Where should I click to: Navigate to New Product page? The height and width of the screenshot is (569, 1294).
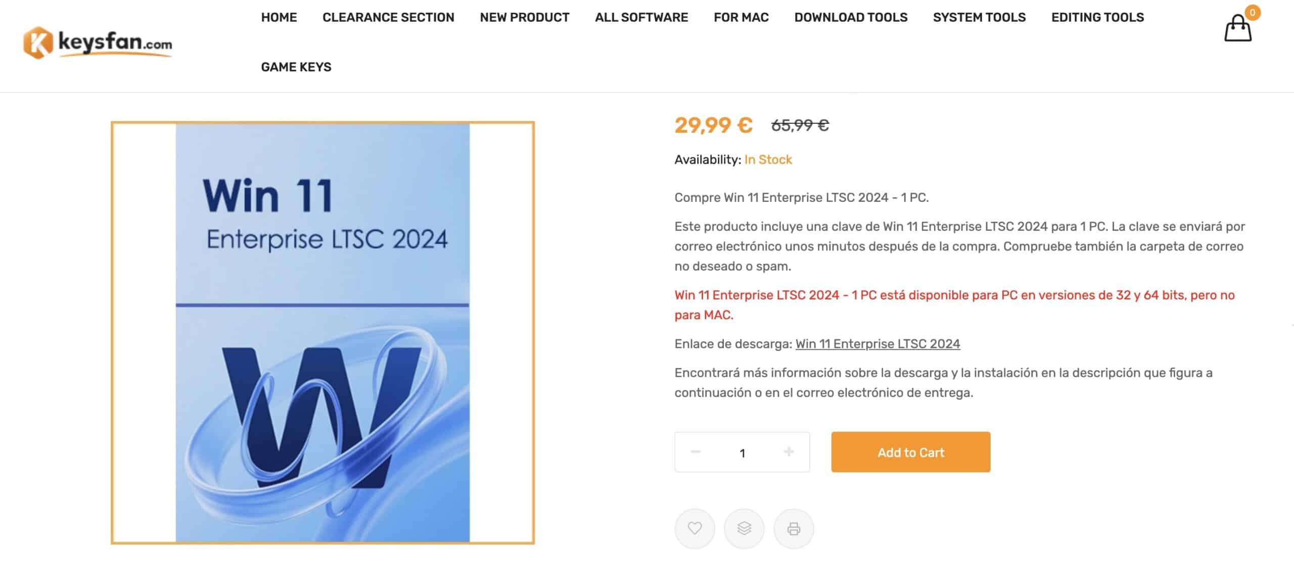(525, 17)
